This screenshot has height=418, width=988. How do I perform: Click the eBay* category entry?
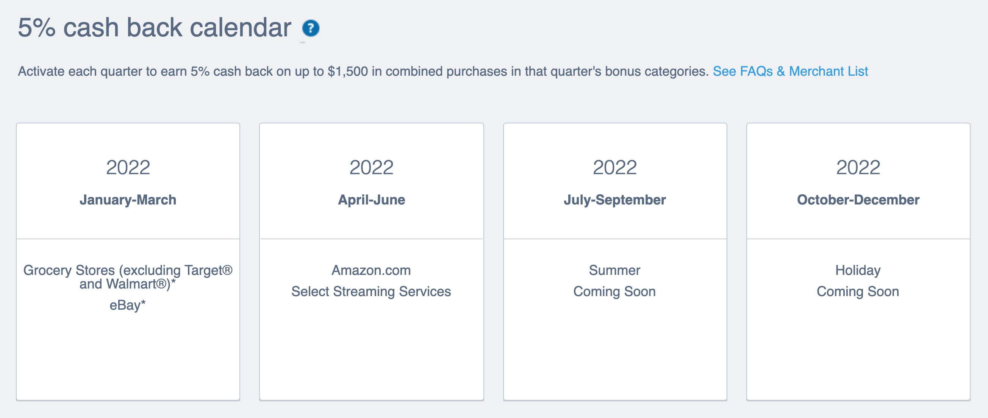[128, 305]
